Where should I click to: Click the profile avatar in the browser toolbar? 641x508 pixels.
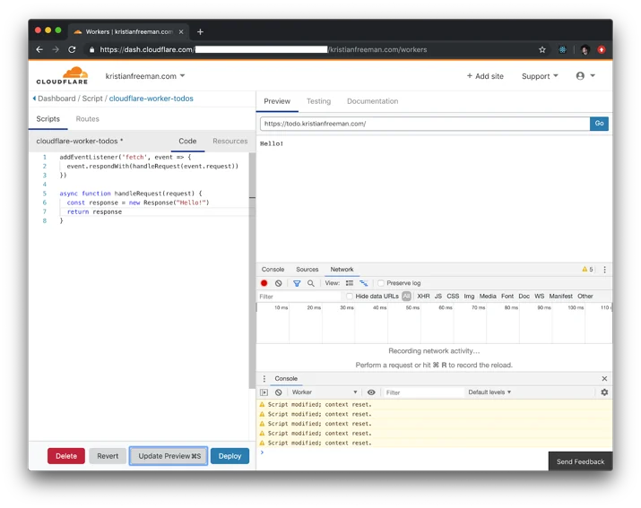coord(585,49)
